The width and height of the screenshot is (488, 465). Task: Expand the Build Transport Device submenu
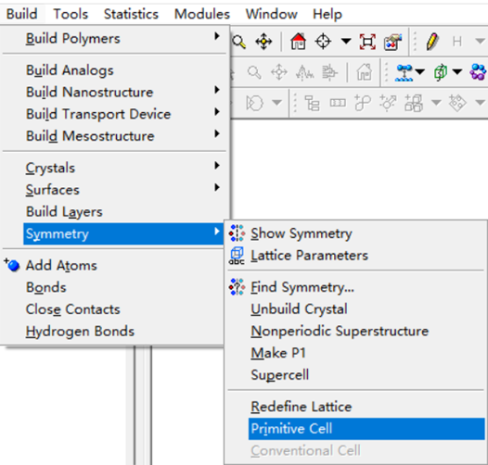coord(217,111)
